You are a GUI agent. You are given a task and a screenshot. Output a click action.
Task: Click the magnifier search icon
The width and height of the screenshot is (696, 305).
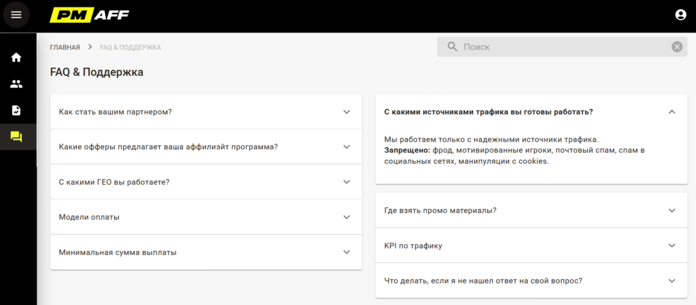click(452, 47)
